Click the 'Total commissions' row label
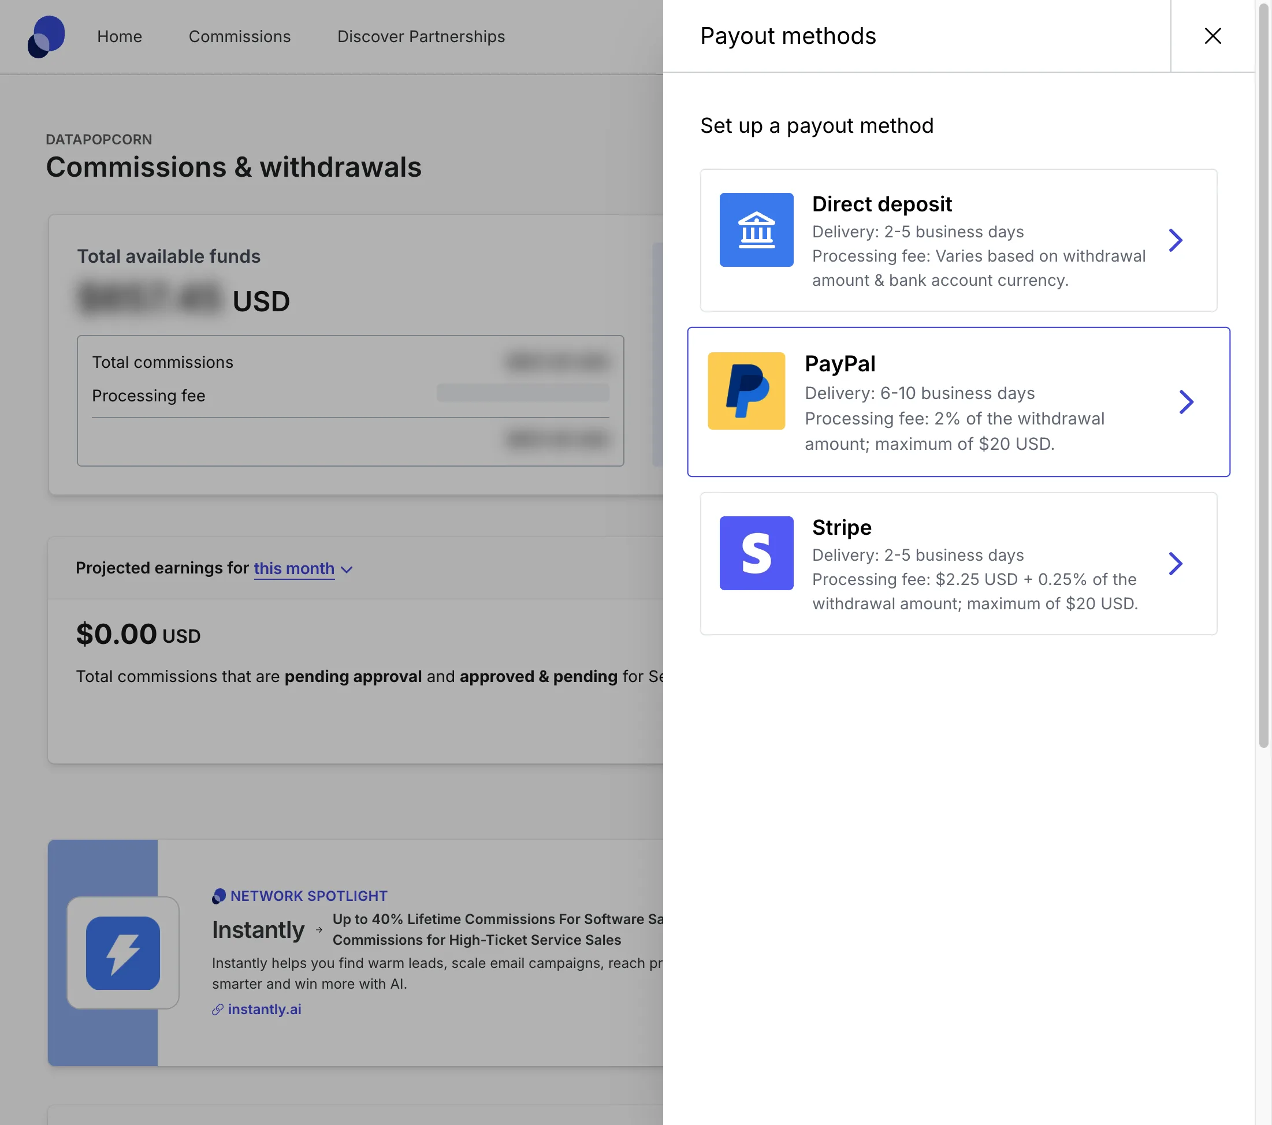1272x1125 pixels. pyautogui.click(x=162, y=362)
